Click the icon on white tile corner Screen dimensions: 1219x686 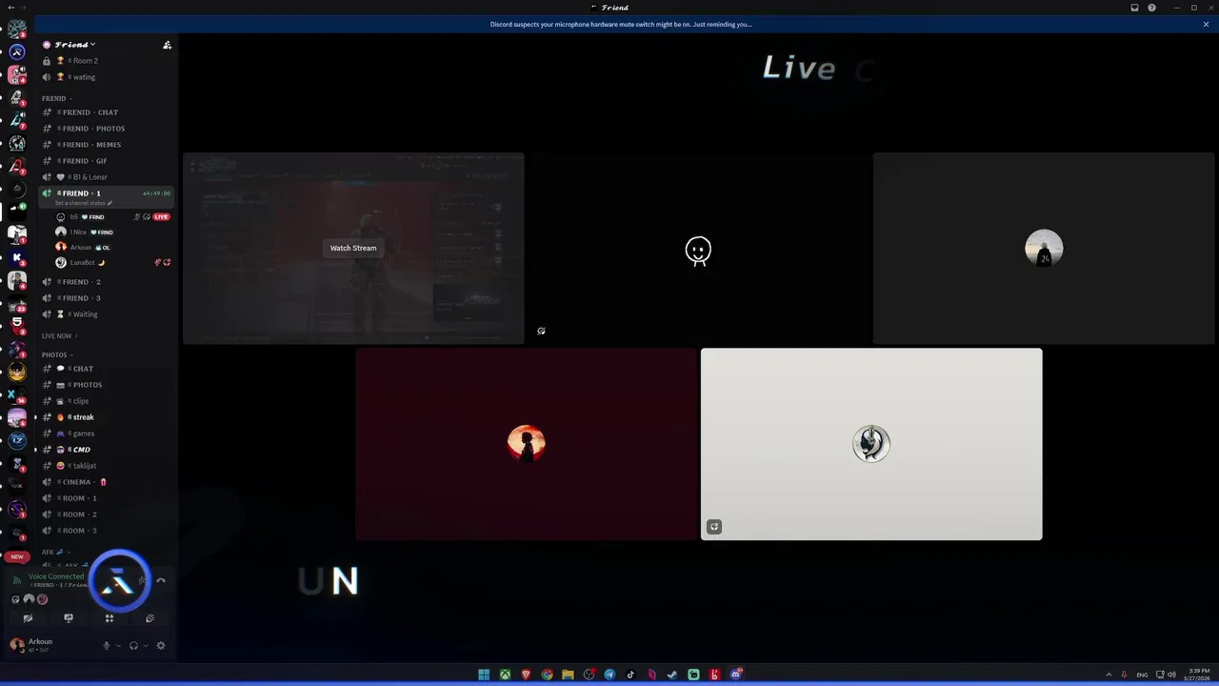pos(714,527)
